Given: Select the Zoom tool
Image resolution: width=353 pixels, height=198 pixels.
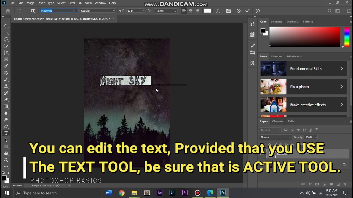Looking at the screenshot, I should click(6, 160).
